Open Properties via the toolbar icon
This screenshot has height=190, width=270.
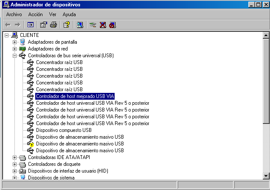(44, 25)
